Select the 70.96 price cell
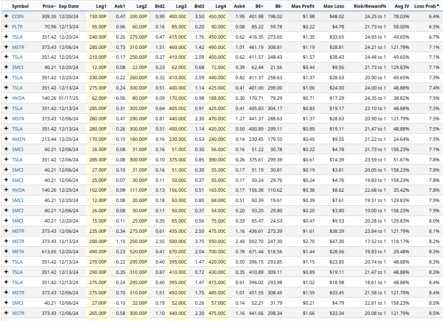The height and width of the screenshot is (321, 443). coord(50,27)
